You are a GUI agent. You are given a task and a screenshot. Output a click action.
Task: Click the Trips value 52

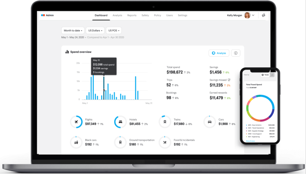[x=169, y=85]
